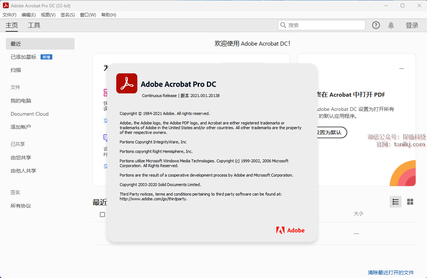Open the three-dot card options menu
Screen dimensions: 427x278
click(x=402, y=69)
